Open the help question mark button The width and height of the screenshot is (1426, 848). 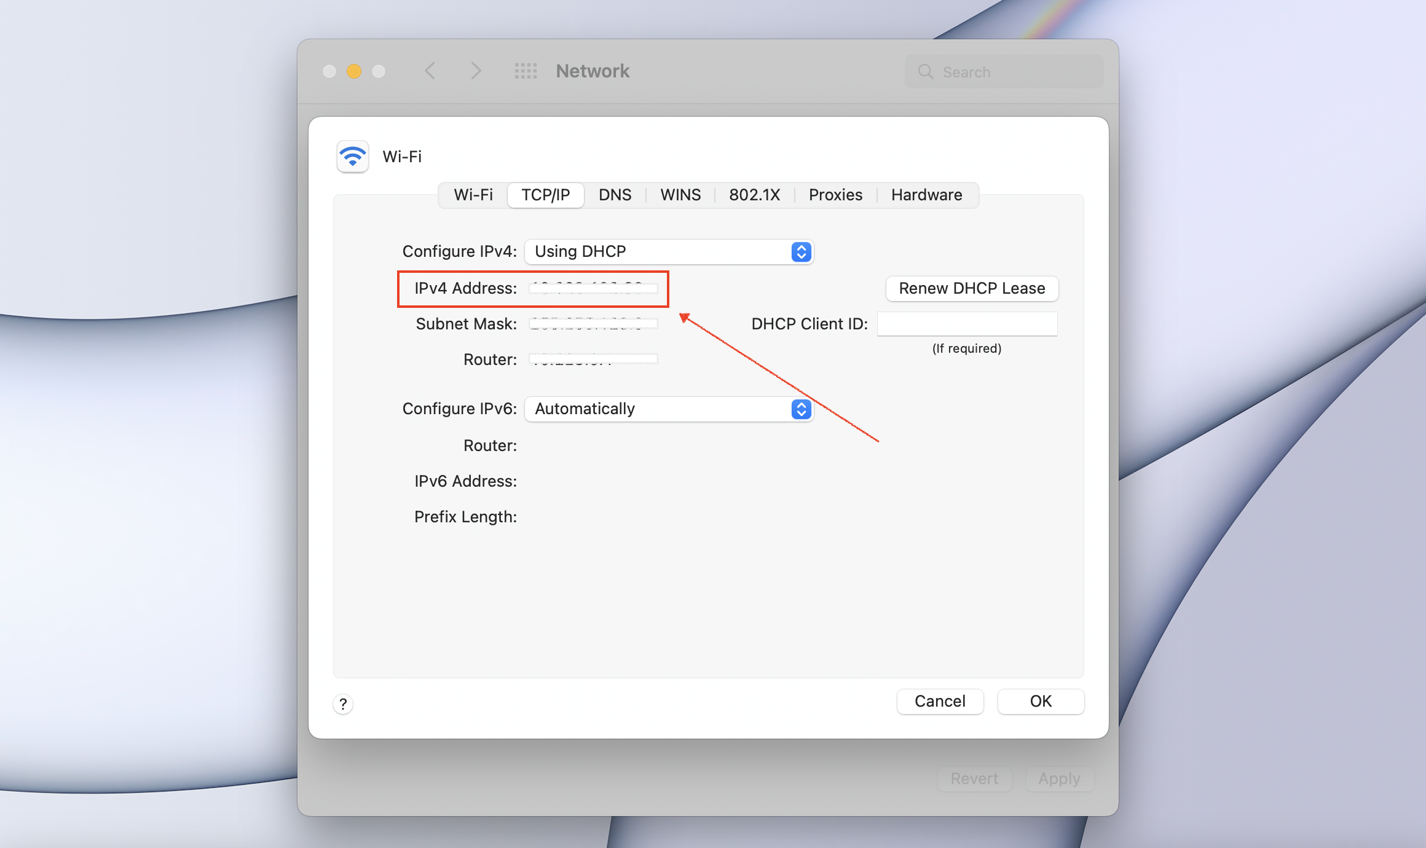[x=343, y=704]
